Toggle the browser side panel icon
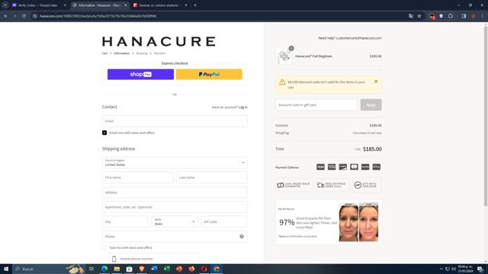This screenshot has height=274, width=488. coord(464,16)
